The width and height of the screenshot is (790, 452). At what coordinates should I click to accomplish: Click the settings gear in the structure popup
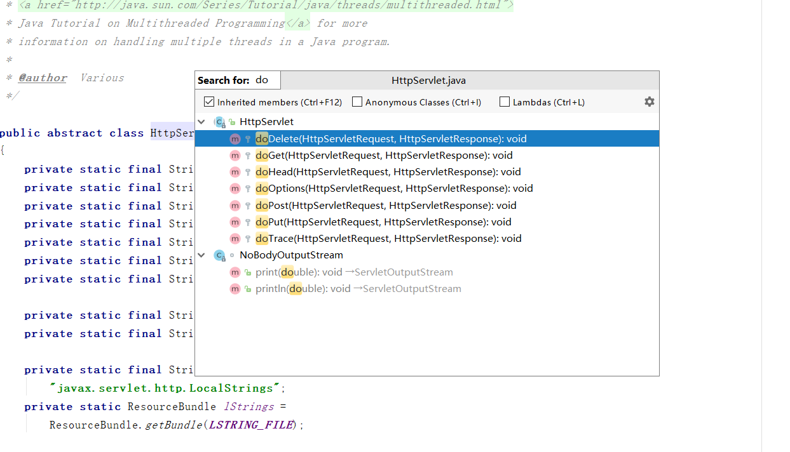pyautogui.click(x=649, y=102)
